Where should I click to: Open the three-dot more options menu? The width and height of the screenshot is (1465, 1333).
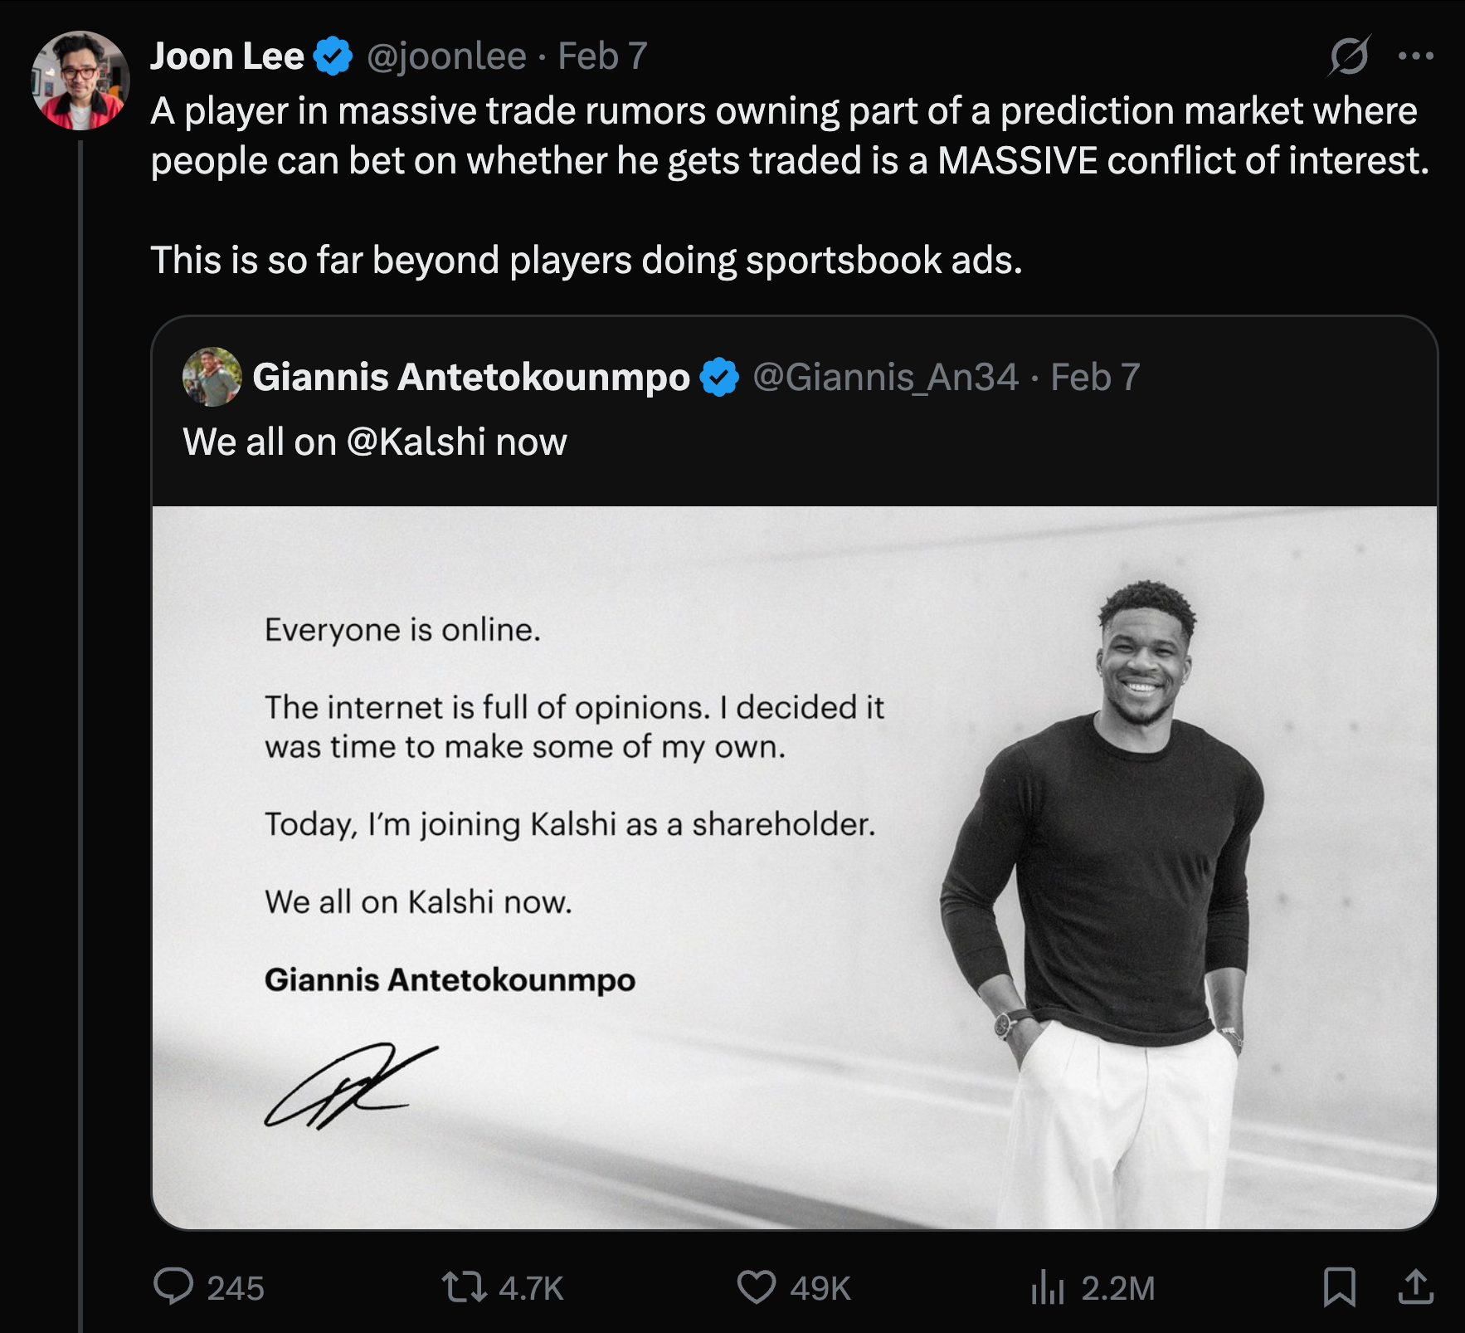click(x=1415, y=56)
